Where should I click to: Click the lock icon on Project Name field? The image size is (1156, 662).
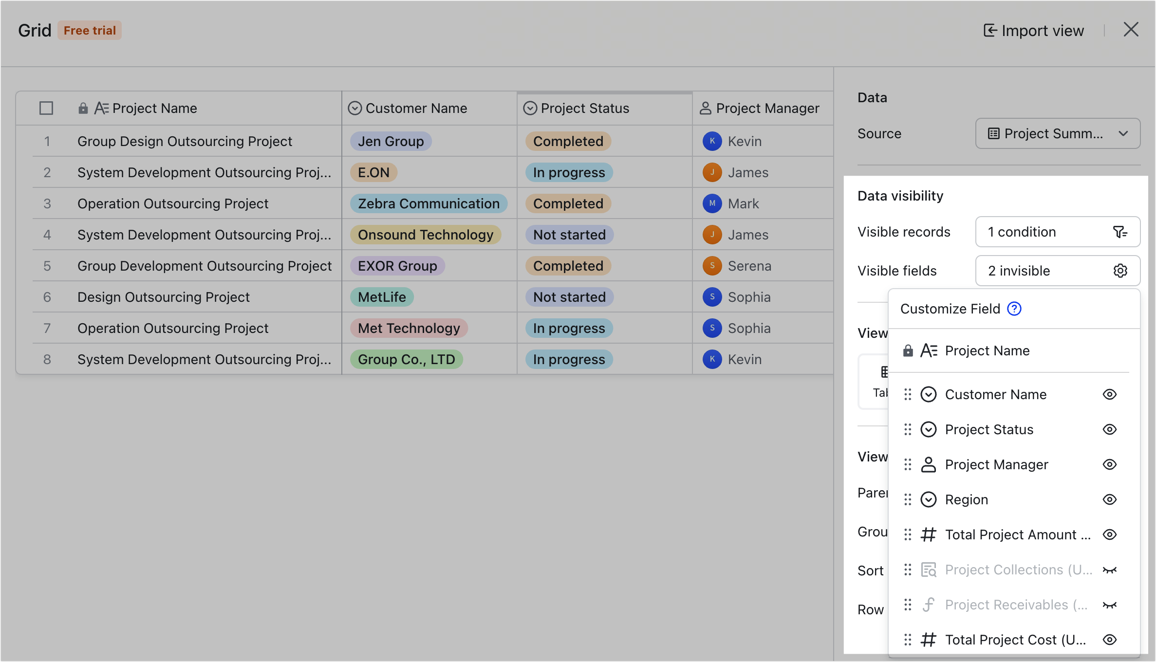click(909, 350)
